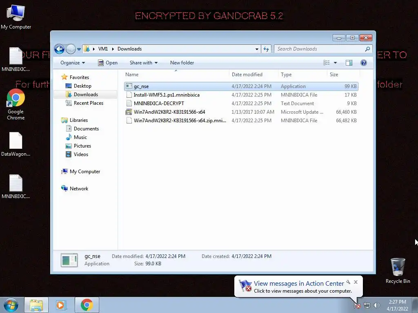Sort files by the Size column
418x313 pixels.
coord(343,75)
